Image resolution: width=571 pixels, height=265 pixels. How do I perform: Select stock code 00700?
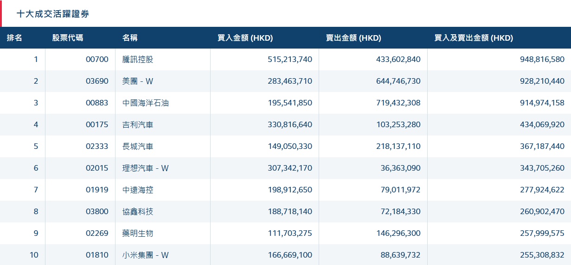coord(97,59)
